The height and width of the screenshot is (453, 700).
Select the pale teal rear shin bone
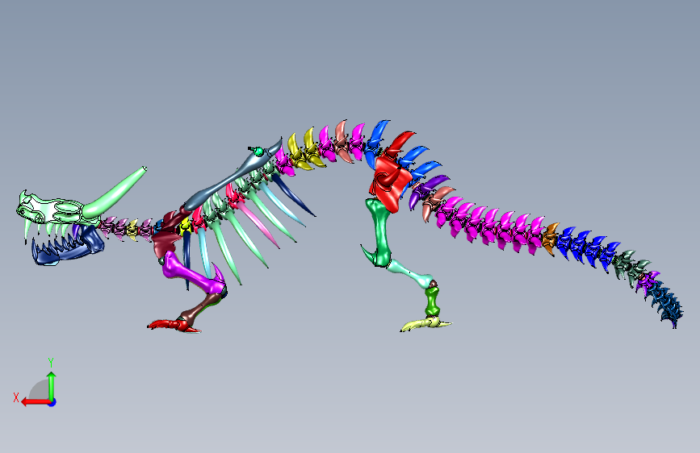tap(411, 273)
